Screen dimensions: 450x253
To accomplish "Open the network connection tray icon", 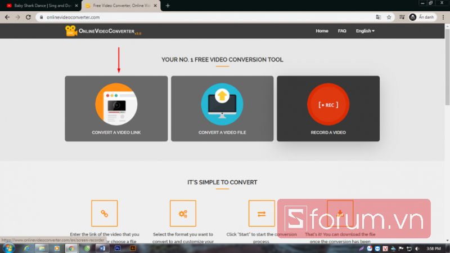I will coord(409,248).
